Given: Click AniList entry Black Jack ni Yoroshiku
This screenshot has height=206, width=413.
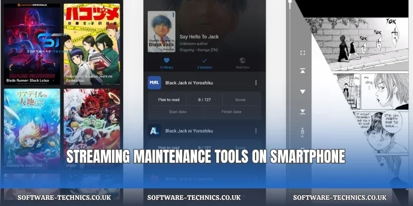Looking at the screenshot, I should (x=189, y=131).
